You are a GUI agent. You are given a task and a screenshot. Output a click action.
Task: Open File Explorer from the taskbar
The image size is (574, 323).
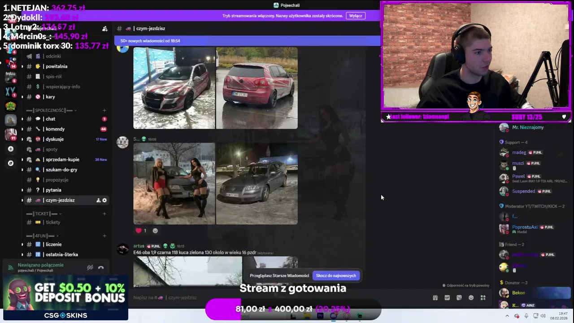(x=307, y=316)
